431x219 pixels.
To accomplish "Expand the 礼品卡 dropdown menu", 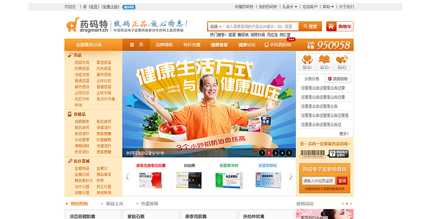I will click(290, 7).
